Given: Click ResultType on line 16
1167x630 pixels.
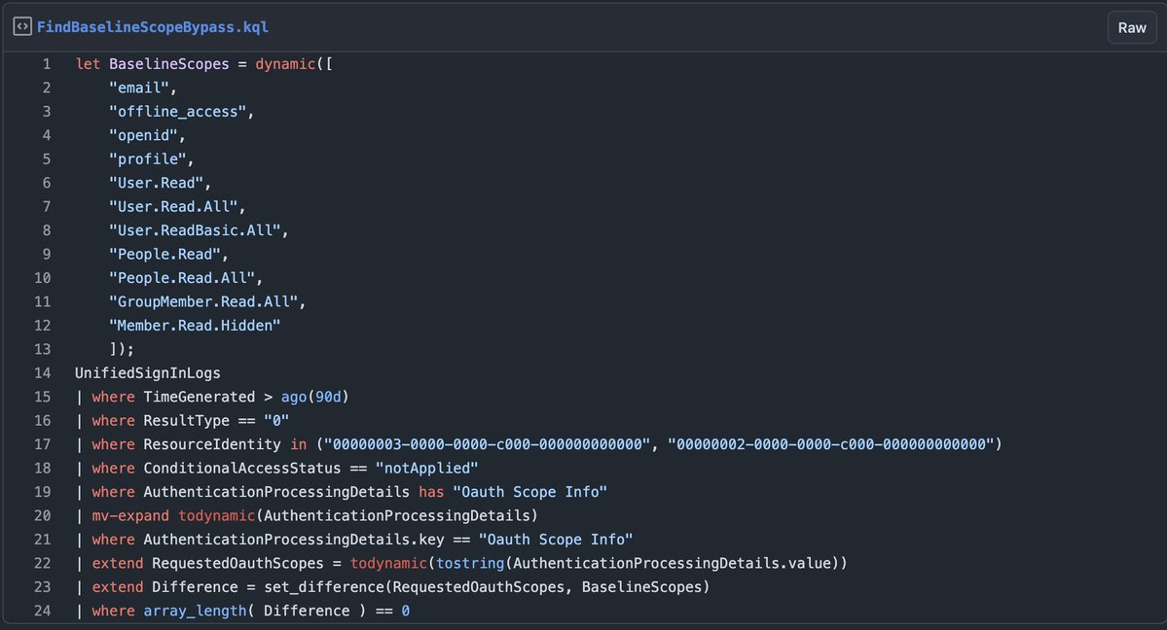Looking at the screenshot, I should coord(186,421).
